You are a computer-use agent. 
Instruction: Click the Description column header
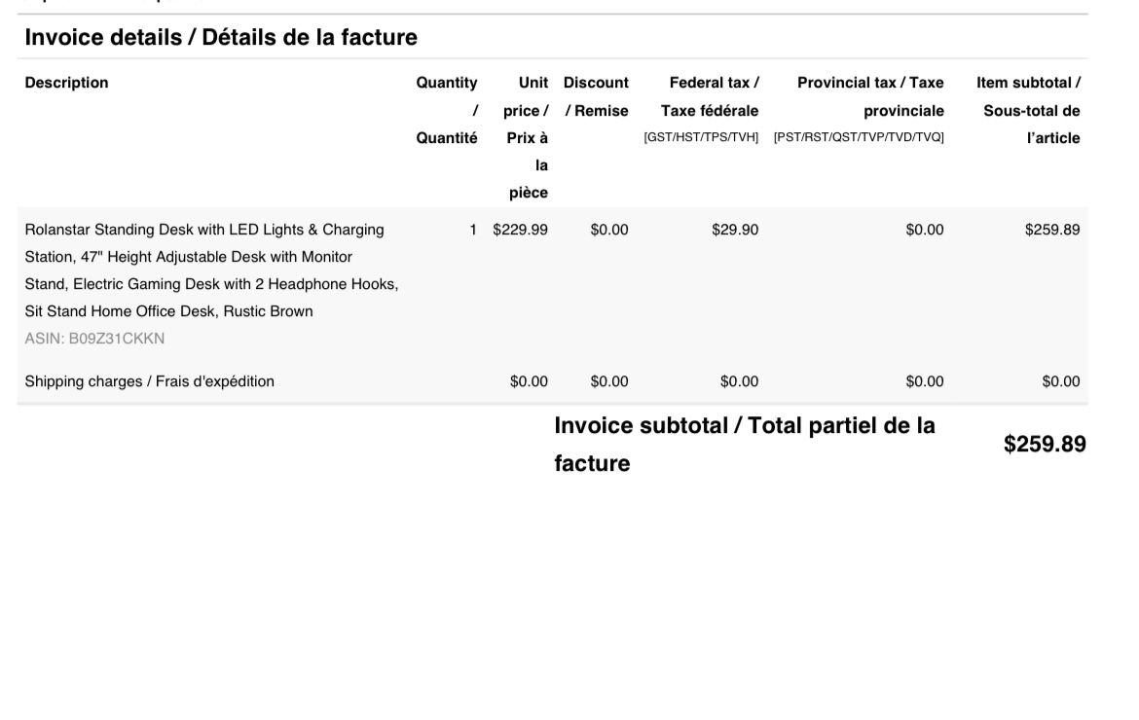66,83
